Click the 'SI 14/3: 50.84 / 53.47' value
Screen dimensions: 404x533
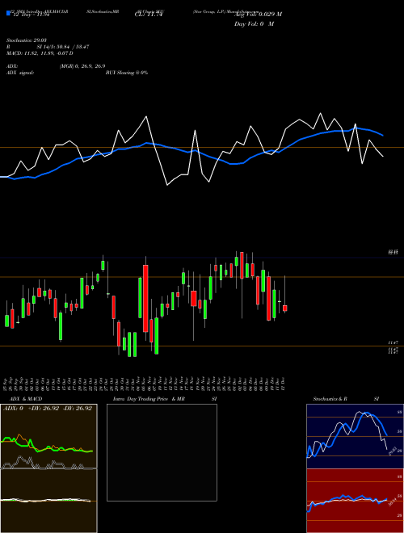point(63,47)
